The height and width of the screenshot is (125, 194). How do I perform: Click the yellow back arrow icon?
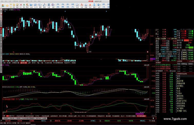coord(7,5)
